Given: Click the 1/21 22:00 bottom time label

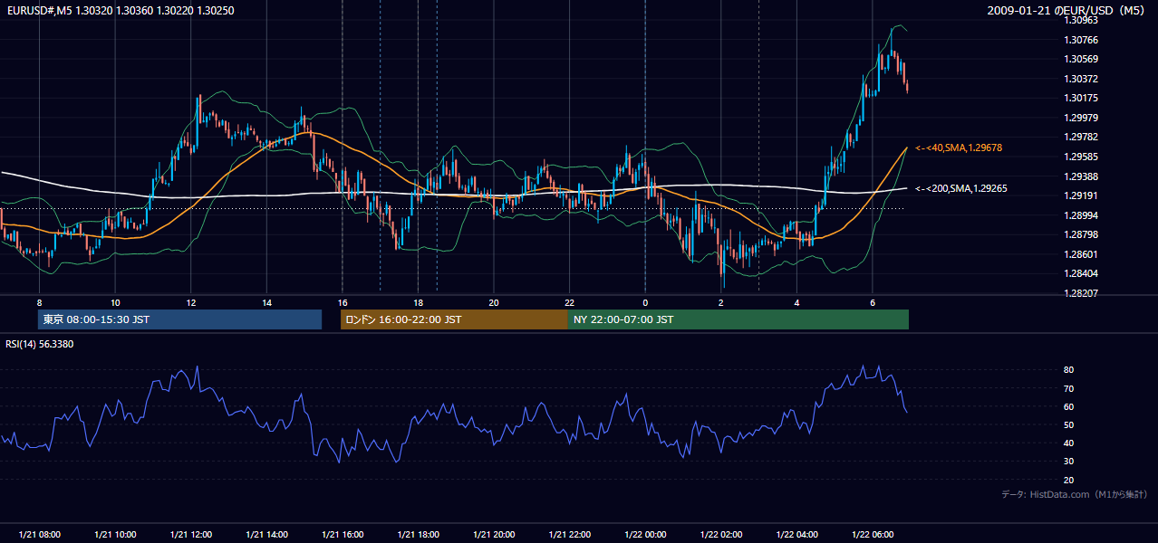Looking at the screenshot, I should [x=569, y=535].
